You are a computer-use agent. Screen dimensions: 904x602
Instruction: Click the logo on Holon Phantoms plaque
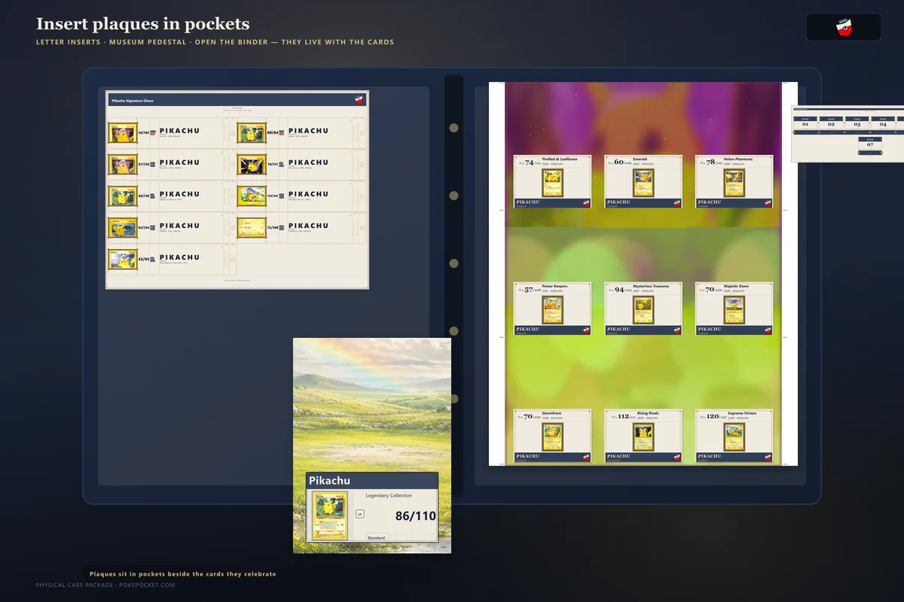click(768, 202)
